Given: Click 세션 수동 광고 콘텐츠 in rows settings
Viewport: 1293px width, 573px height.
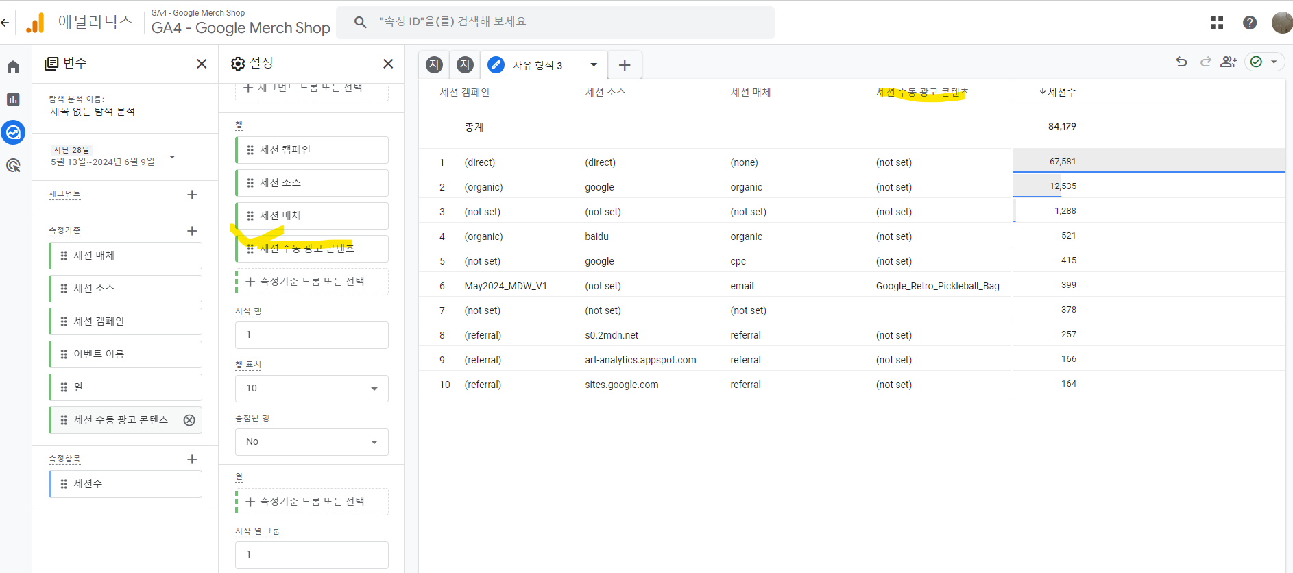Looking at the screenshot, I should pyautogui.click(x=312, y=249).
